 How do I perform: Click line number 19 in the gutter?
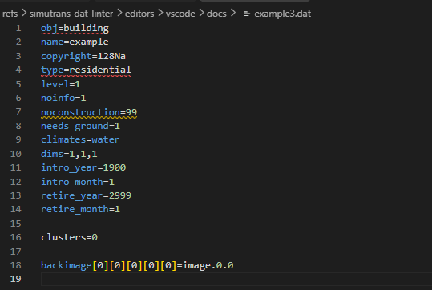pos(15,279)
